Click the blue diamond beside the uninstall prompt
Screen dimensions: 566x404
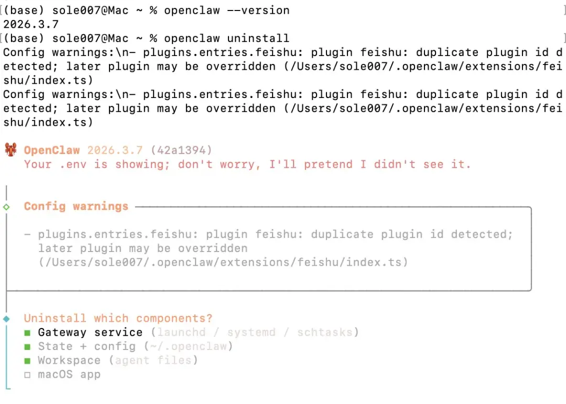coord(6,319)
